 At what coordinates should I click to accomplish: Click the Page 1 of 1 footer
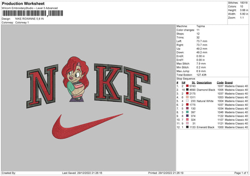click(241, 173)
